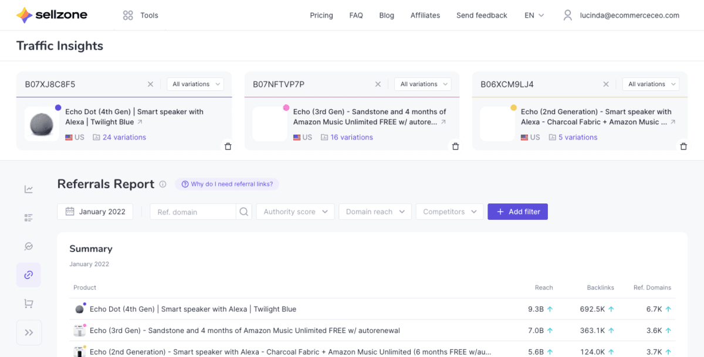Viewport: 704px width, 357px height.
Task: Focus the Ref. domain search field
Action: pyautogui.click(x=193, y=212)
